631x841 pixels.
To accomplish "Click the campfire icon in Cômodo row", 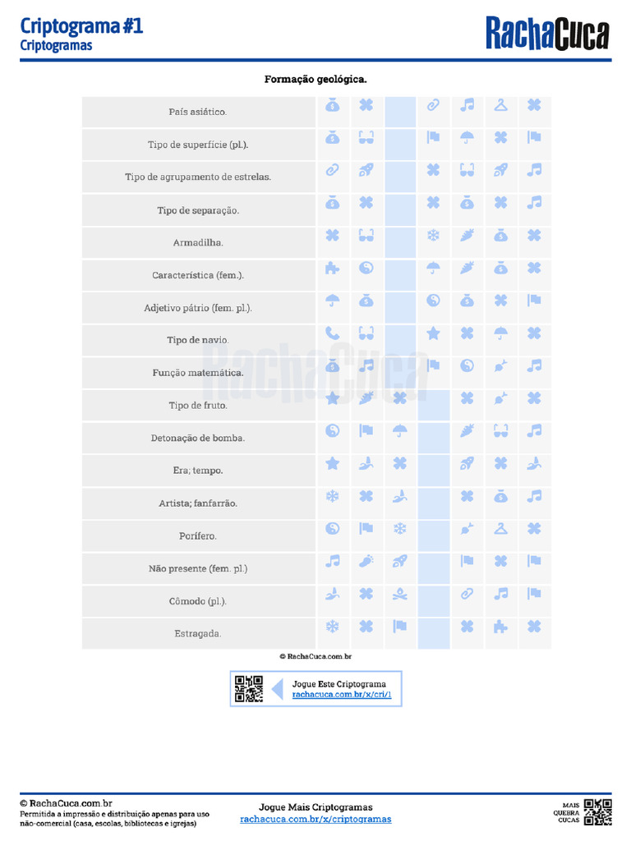I will (x=399, y=593).
